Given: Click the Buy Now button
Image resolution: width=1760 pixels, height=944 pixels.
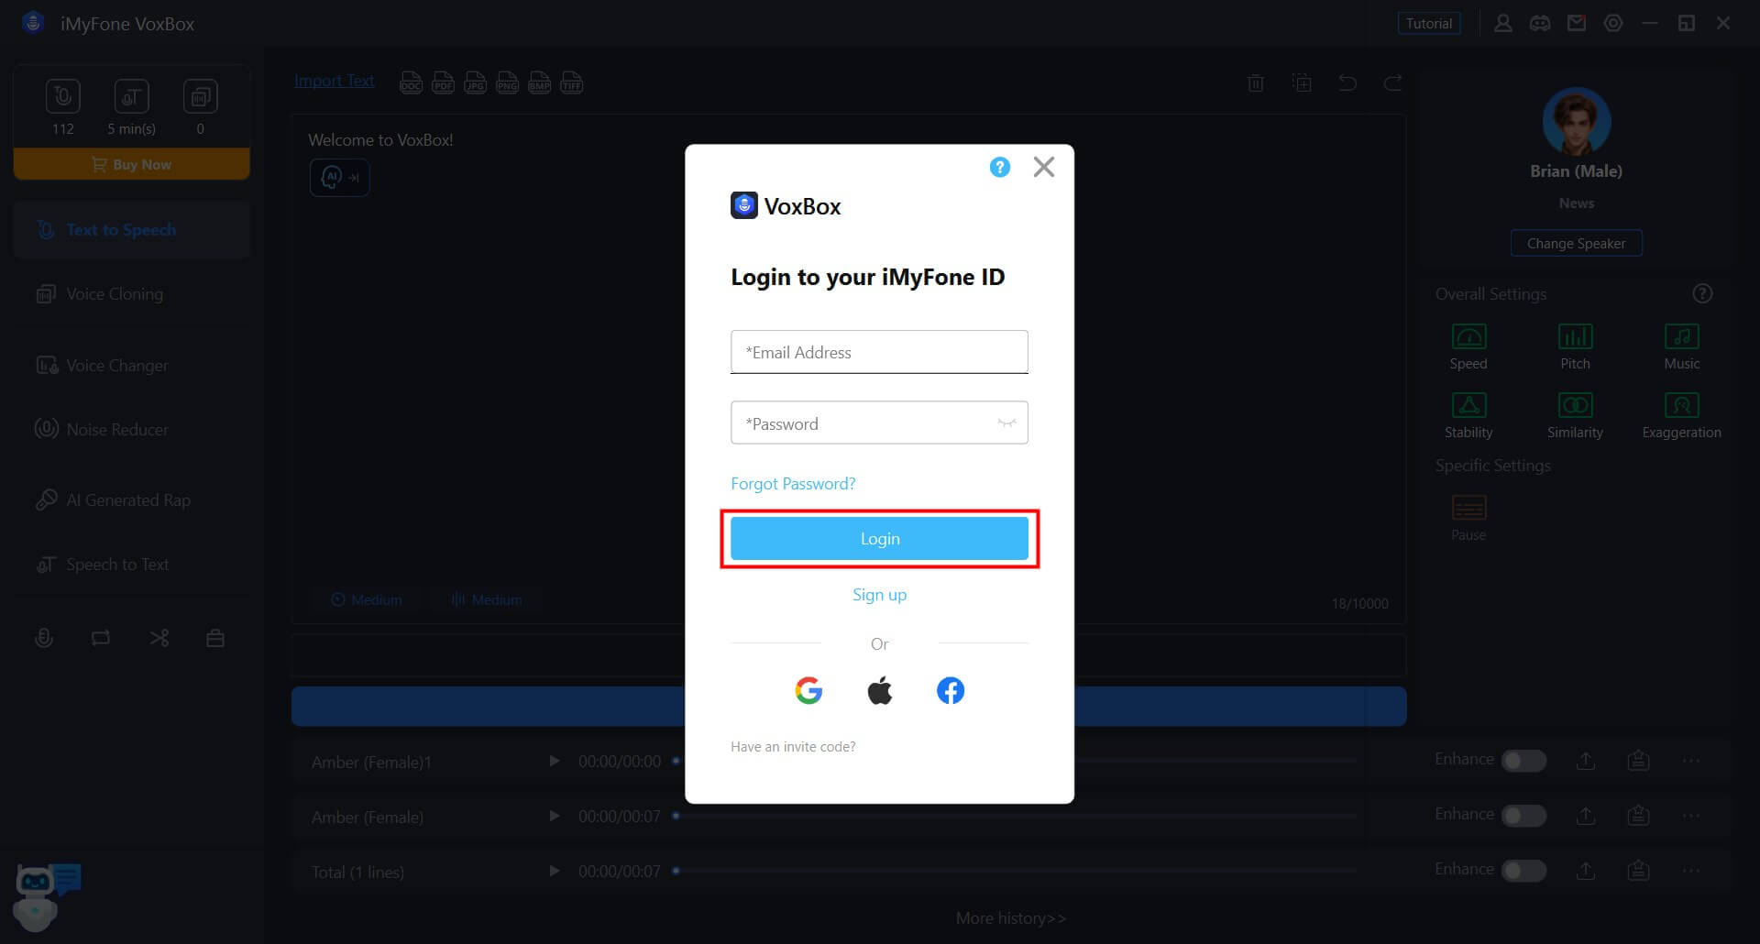Looking at the screenshot, I should click(132, 164).
